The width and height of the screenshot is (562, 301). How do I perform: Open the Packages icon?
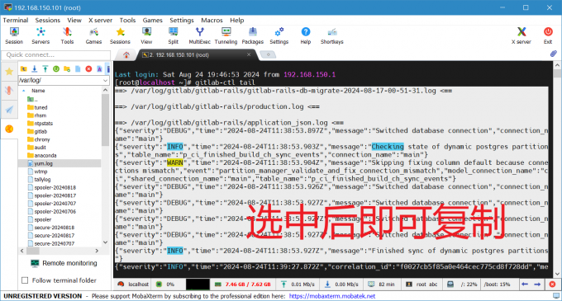(253, 35)
